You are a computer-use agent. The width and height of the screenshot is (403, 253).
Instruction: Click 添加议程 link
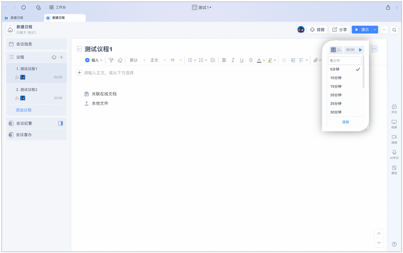[x=24, y=110]
